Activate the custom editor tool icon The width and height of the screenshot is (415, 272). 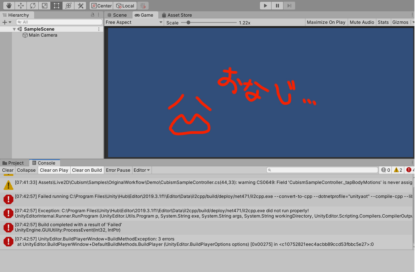tap(80, 5)
